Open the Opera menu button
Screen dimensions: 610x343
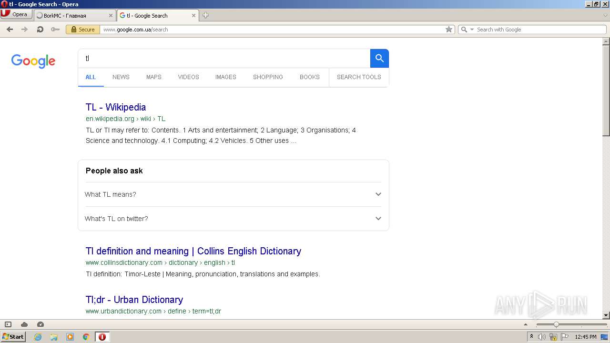pyautogui.click(x=16, y=14)
